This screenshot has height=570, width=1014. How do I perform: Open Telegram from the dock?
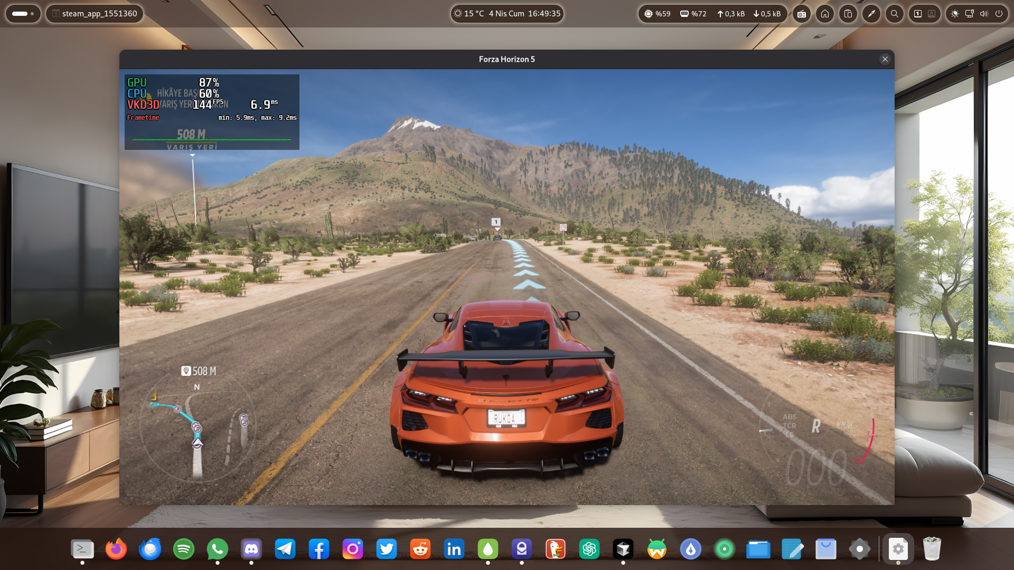[285, 549]
